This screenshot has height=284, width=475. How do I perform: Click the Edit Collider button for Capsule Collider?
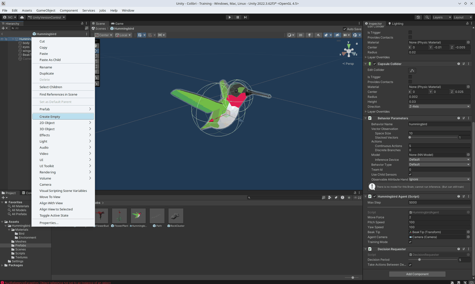coord(412,71)
